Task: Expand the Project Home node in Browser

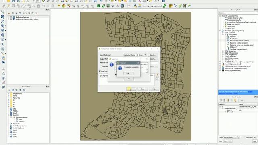Action: tap(8, 94)
